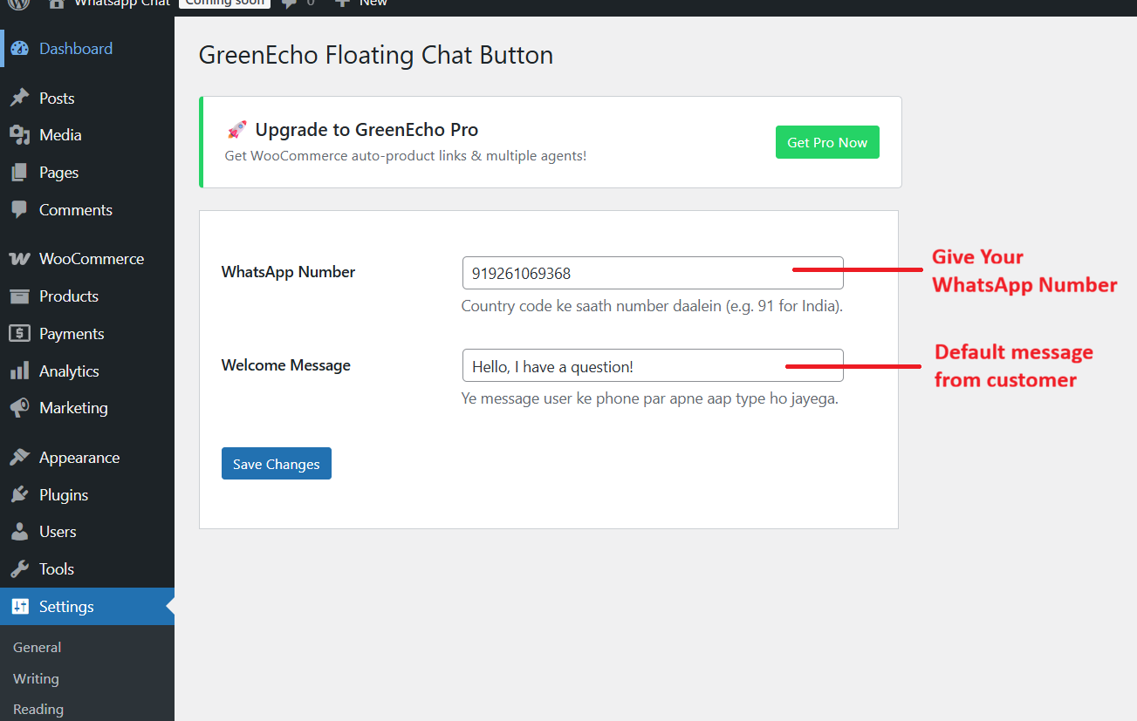Click the Welcome Message field label
Screen dimensions: 1137x721
[x=286, y=365]
